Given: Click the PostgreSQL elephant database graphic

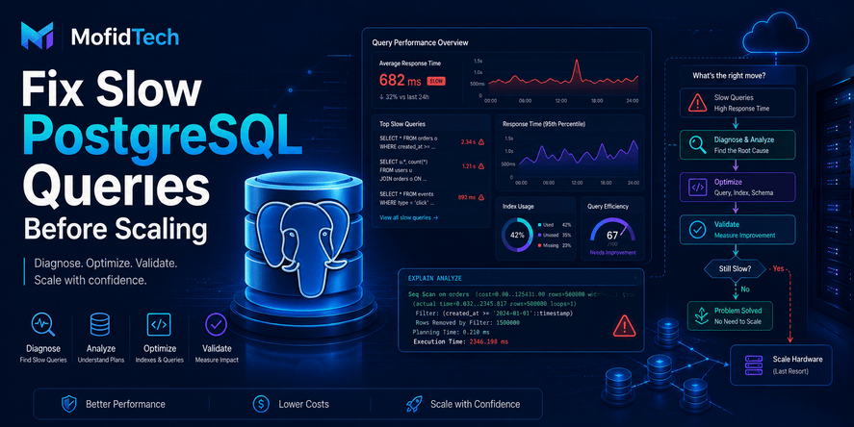Looking at the screenshot, I should (x=303, y=247).
